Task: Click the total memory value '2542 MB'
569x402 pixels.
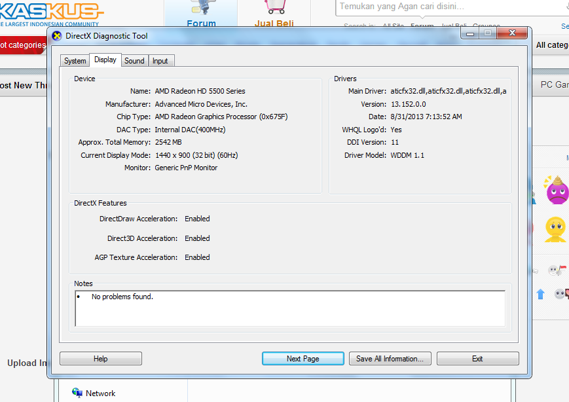Action: pyautogui.click(x=168, y=142)
